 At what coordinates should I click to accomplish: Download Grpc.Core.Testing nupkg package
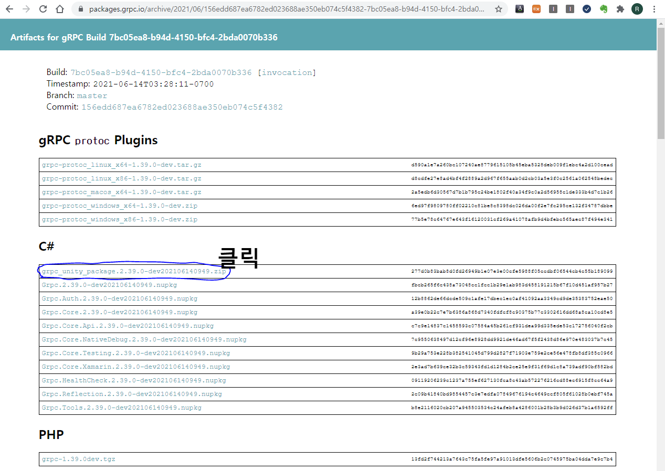tap(136, 353)
